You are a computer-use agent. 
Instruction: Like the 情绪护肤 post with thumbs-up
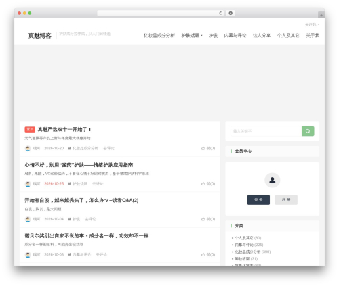[208, 184]
